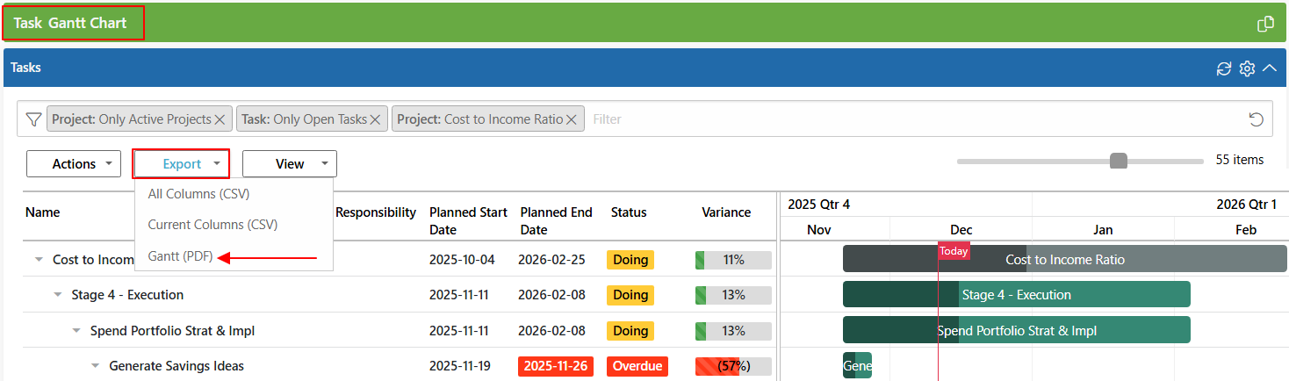Toggle the Export dropdown
The image size is (1289, 381).
click(x=181, y=163)
